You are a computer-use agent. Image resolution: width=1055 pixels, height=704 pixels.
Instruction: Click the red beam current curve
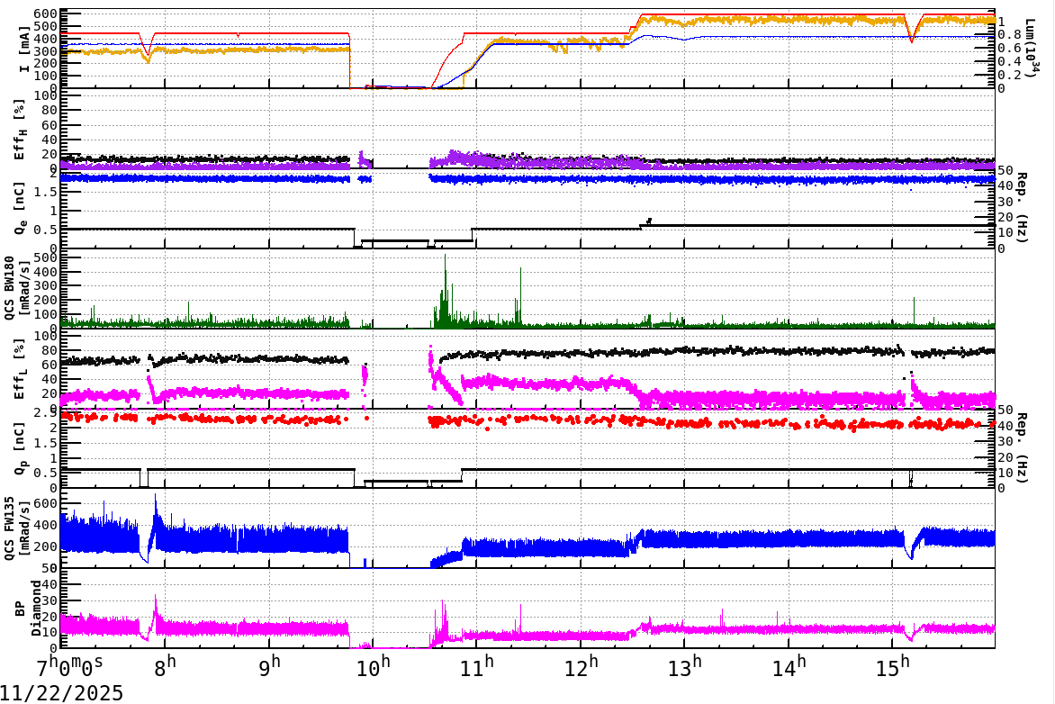click(270, 33)
